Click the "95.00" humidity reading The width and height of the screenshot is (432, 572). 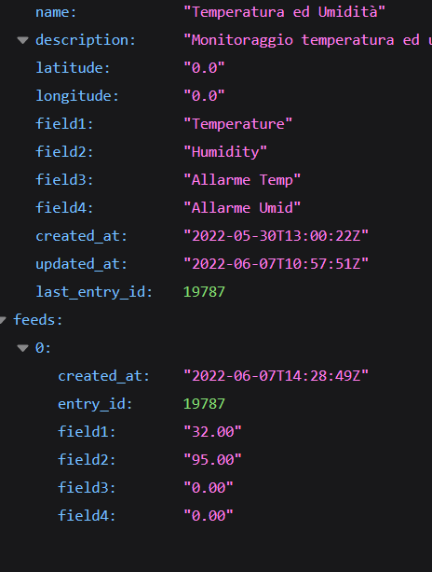[212, 460]
